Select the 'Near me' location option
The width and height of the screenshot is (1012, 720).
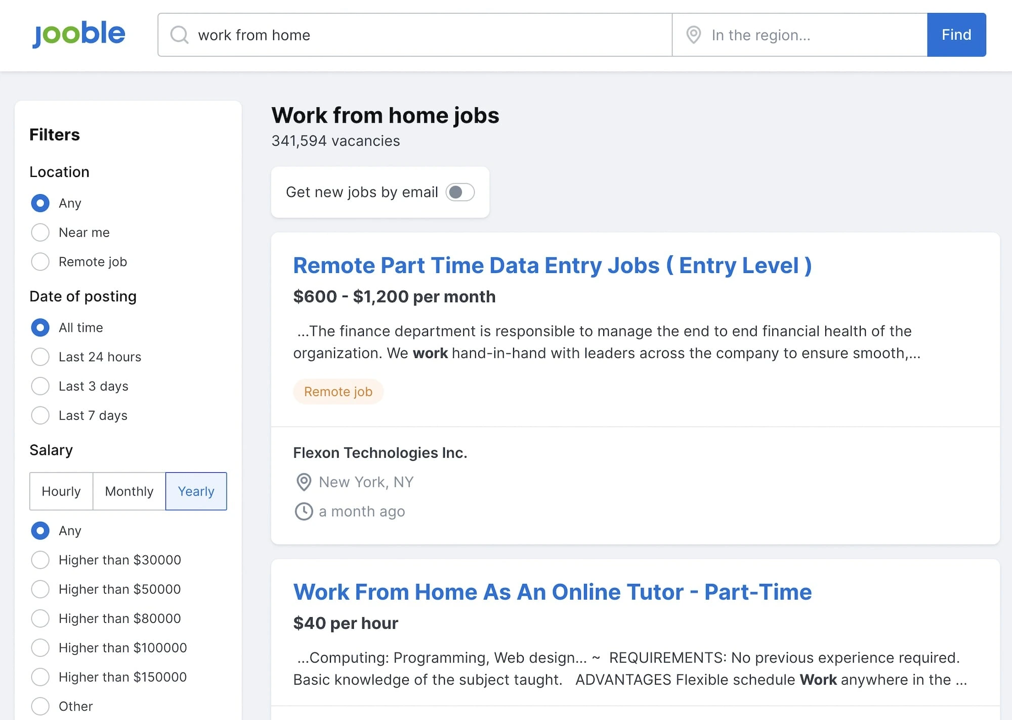pos(40,232)
